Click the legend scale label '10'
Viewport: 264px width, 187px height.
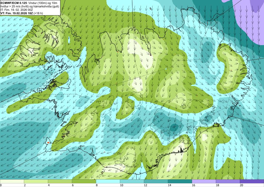tap(121, 185)
